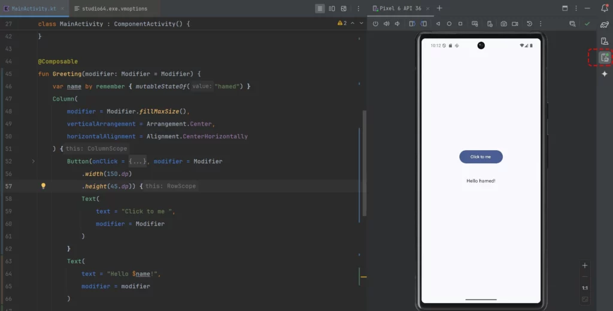The width and height of the screenshot is (613, 311).
Task: Expand folded code on line 52
Action: (34, 161)
